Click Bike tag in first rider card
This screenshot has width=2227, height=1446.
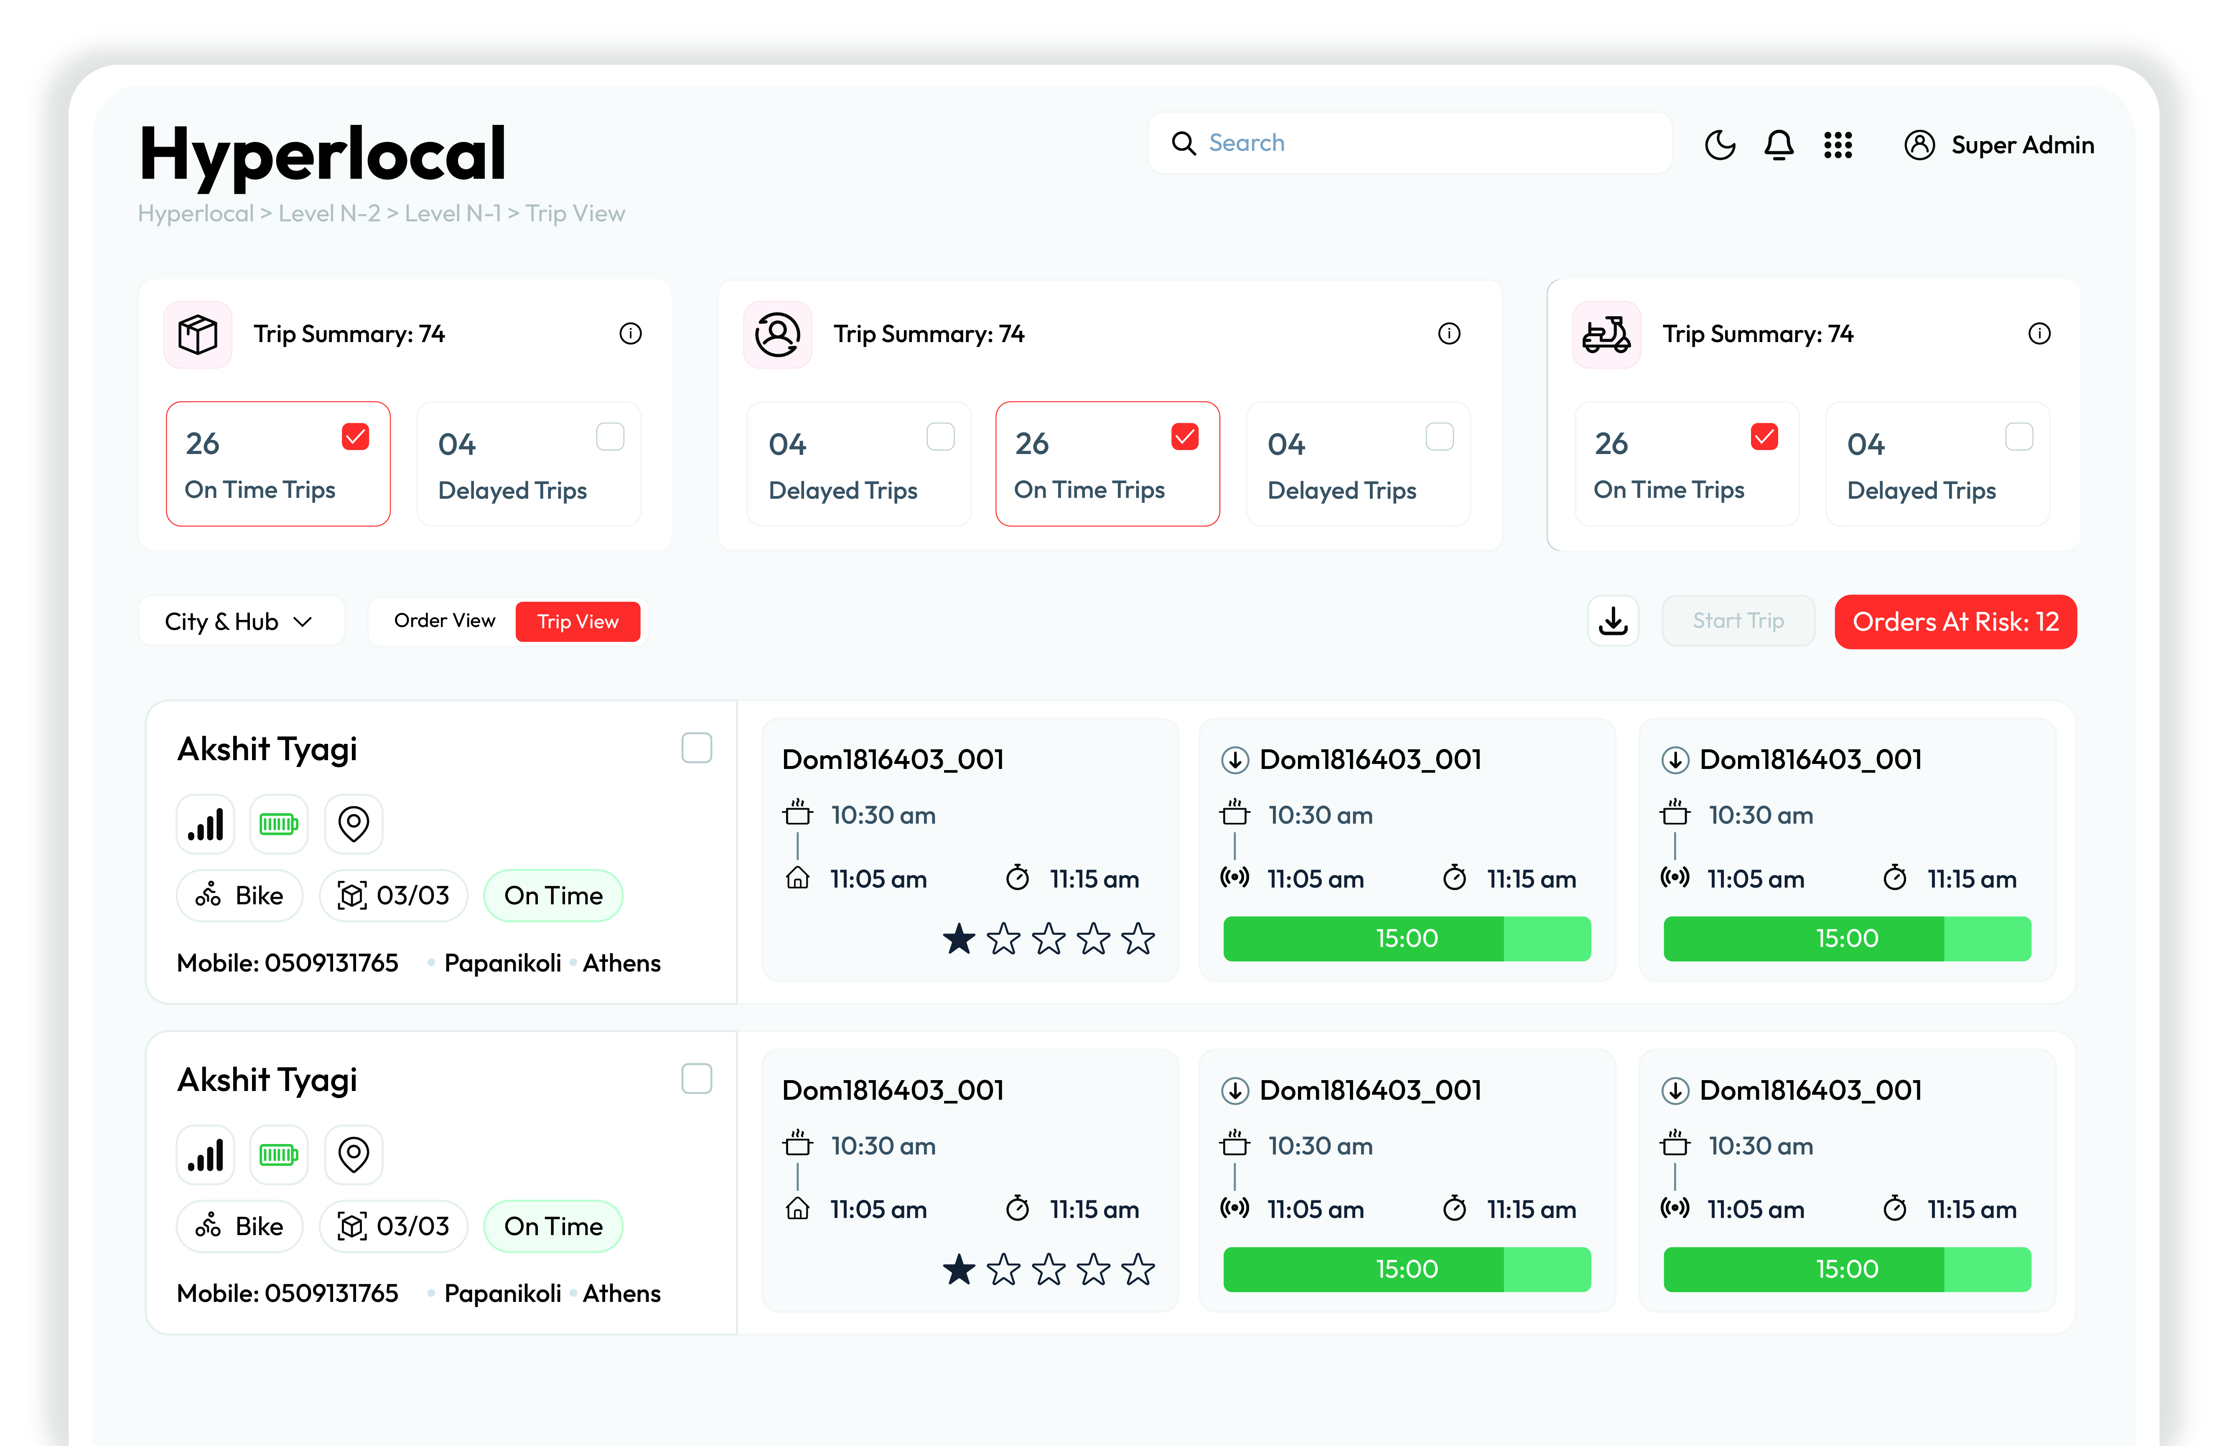(x=239, y=896)
